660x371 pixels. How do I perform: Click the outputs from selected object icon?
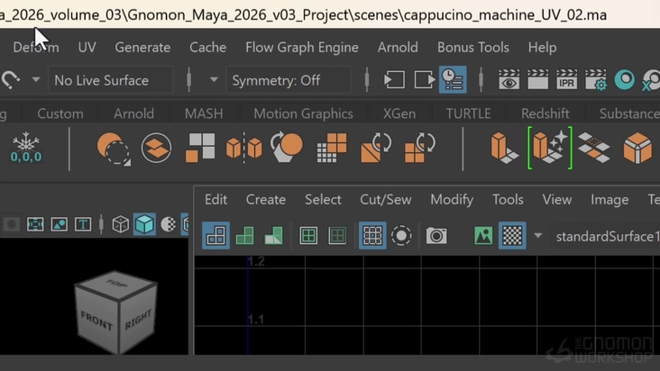425,79
